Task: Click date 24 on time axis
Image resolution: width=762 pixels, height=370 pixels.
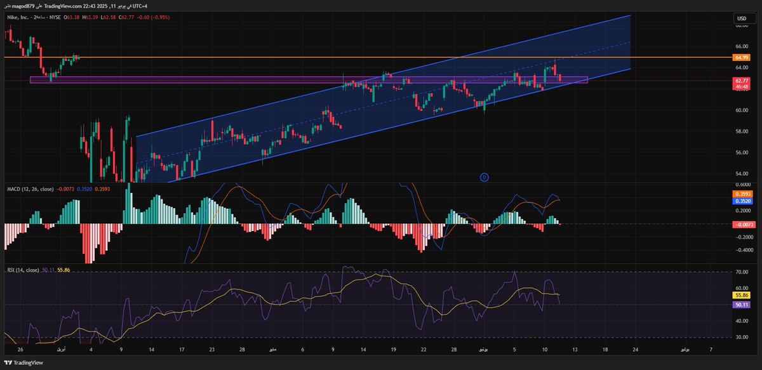Action: point(635,349)
